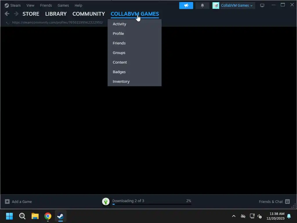Screen dimensions: 297x223
Task: Open the Games menu
Action: (63, 6)
